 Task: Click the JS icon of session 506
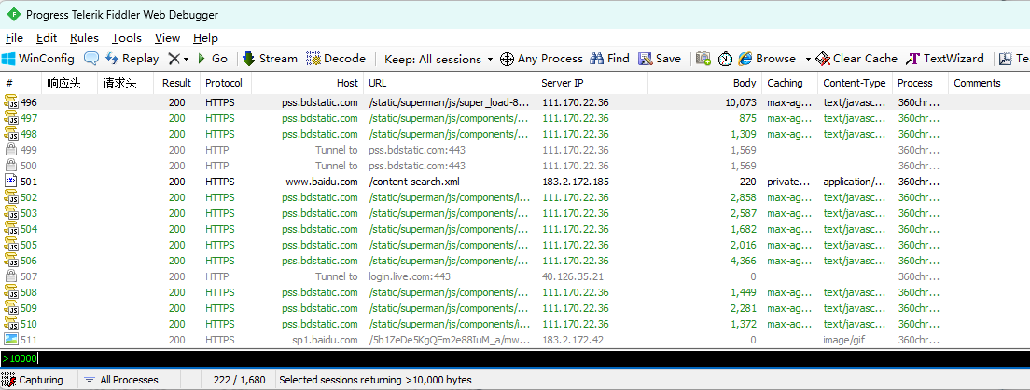(x=11, y=261)
